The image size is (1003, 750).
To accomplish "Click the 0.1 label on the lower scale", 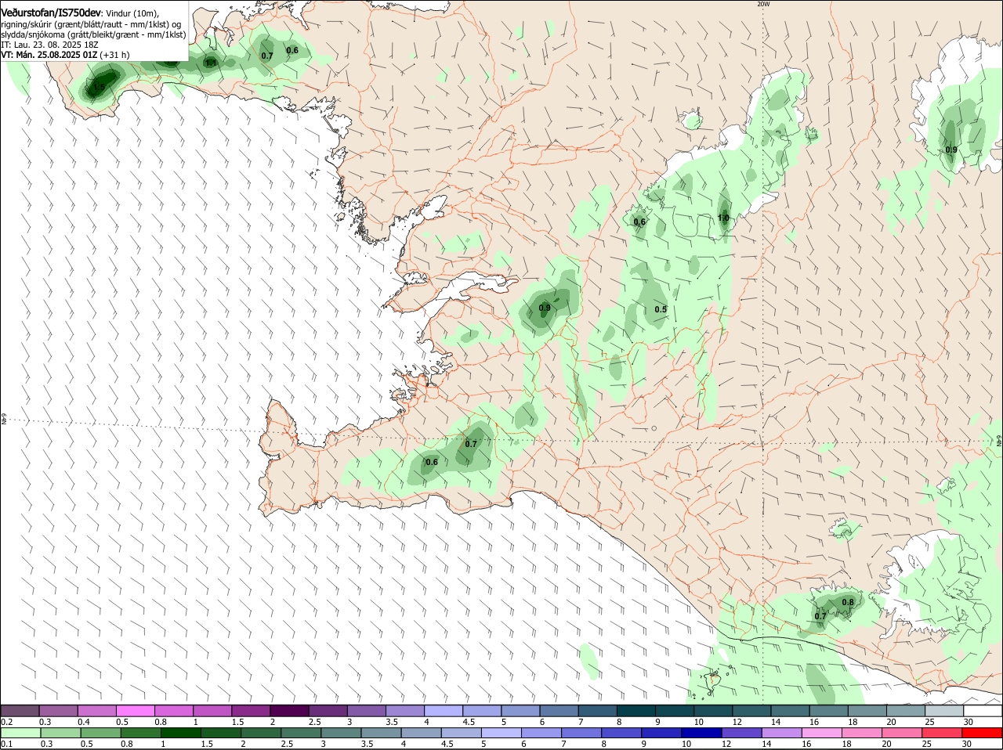I will (7, 744).
